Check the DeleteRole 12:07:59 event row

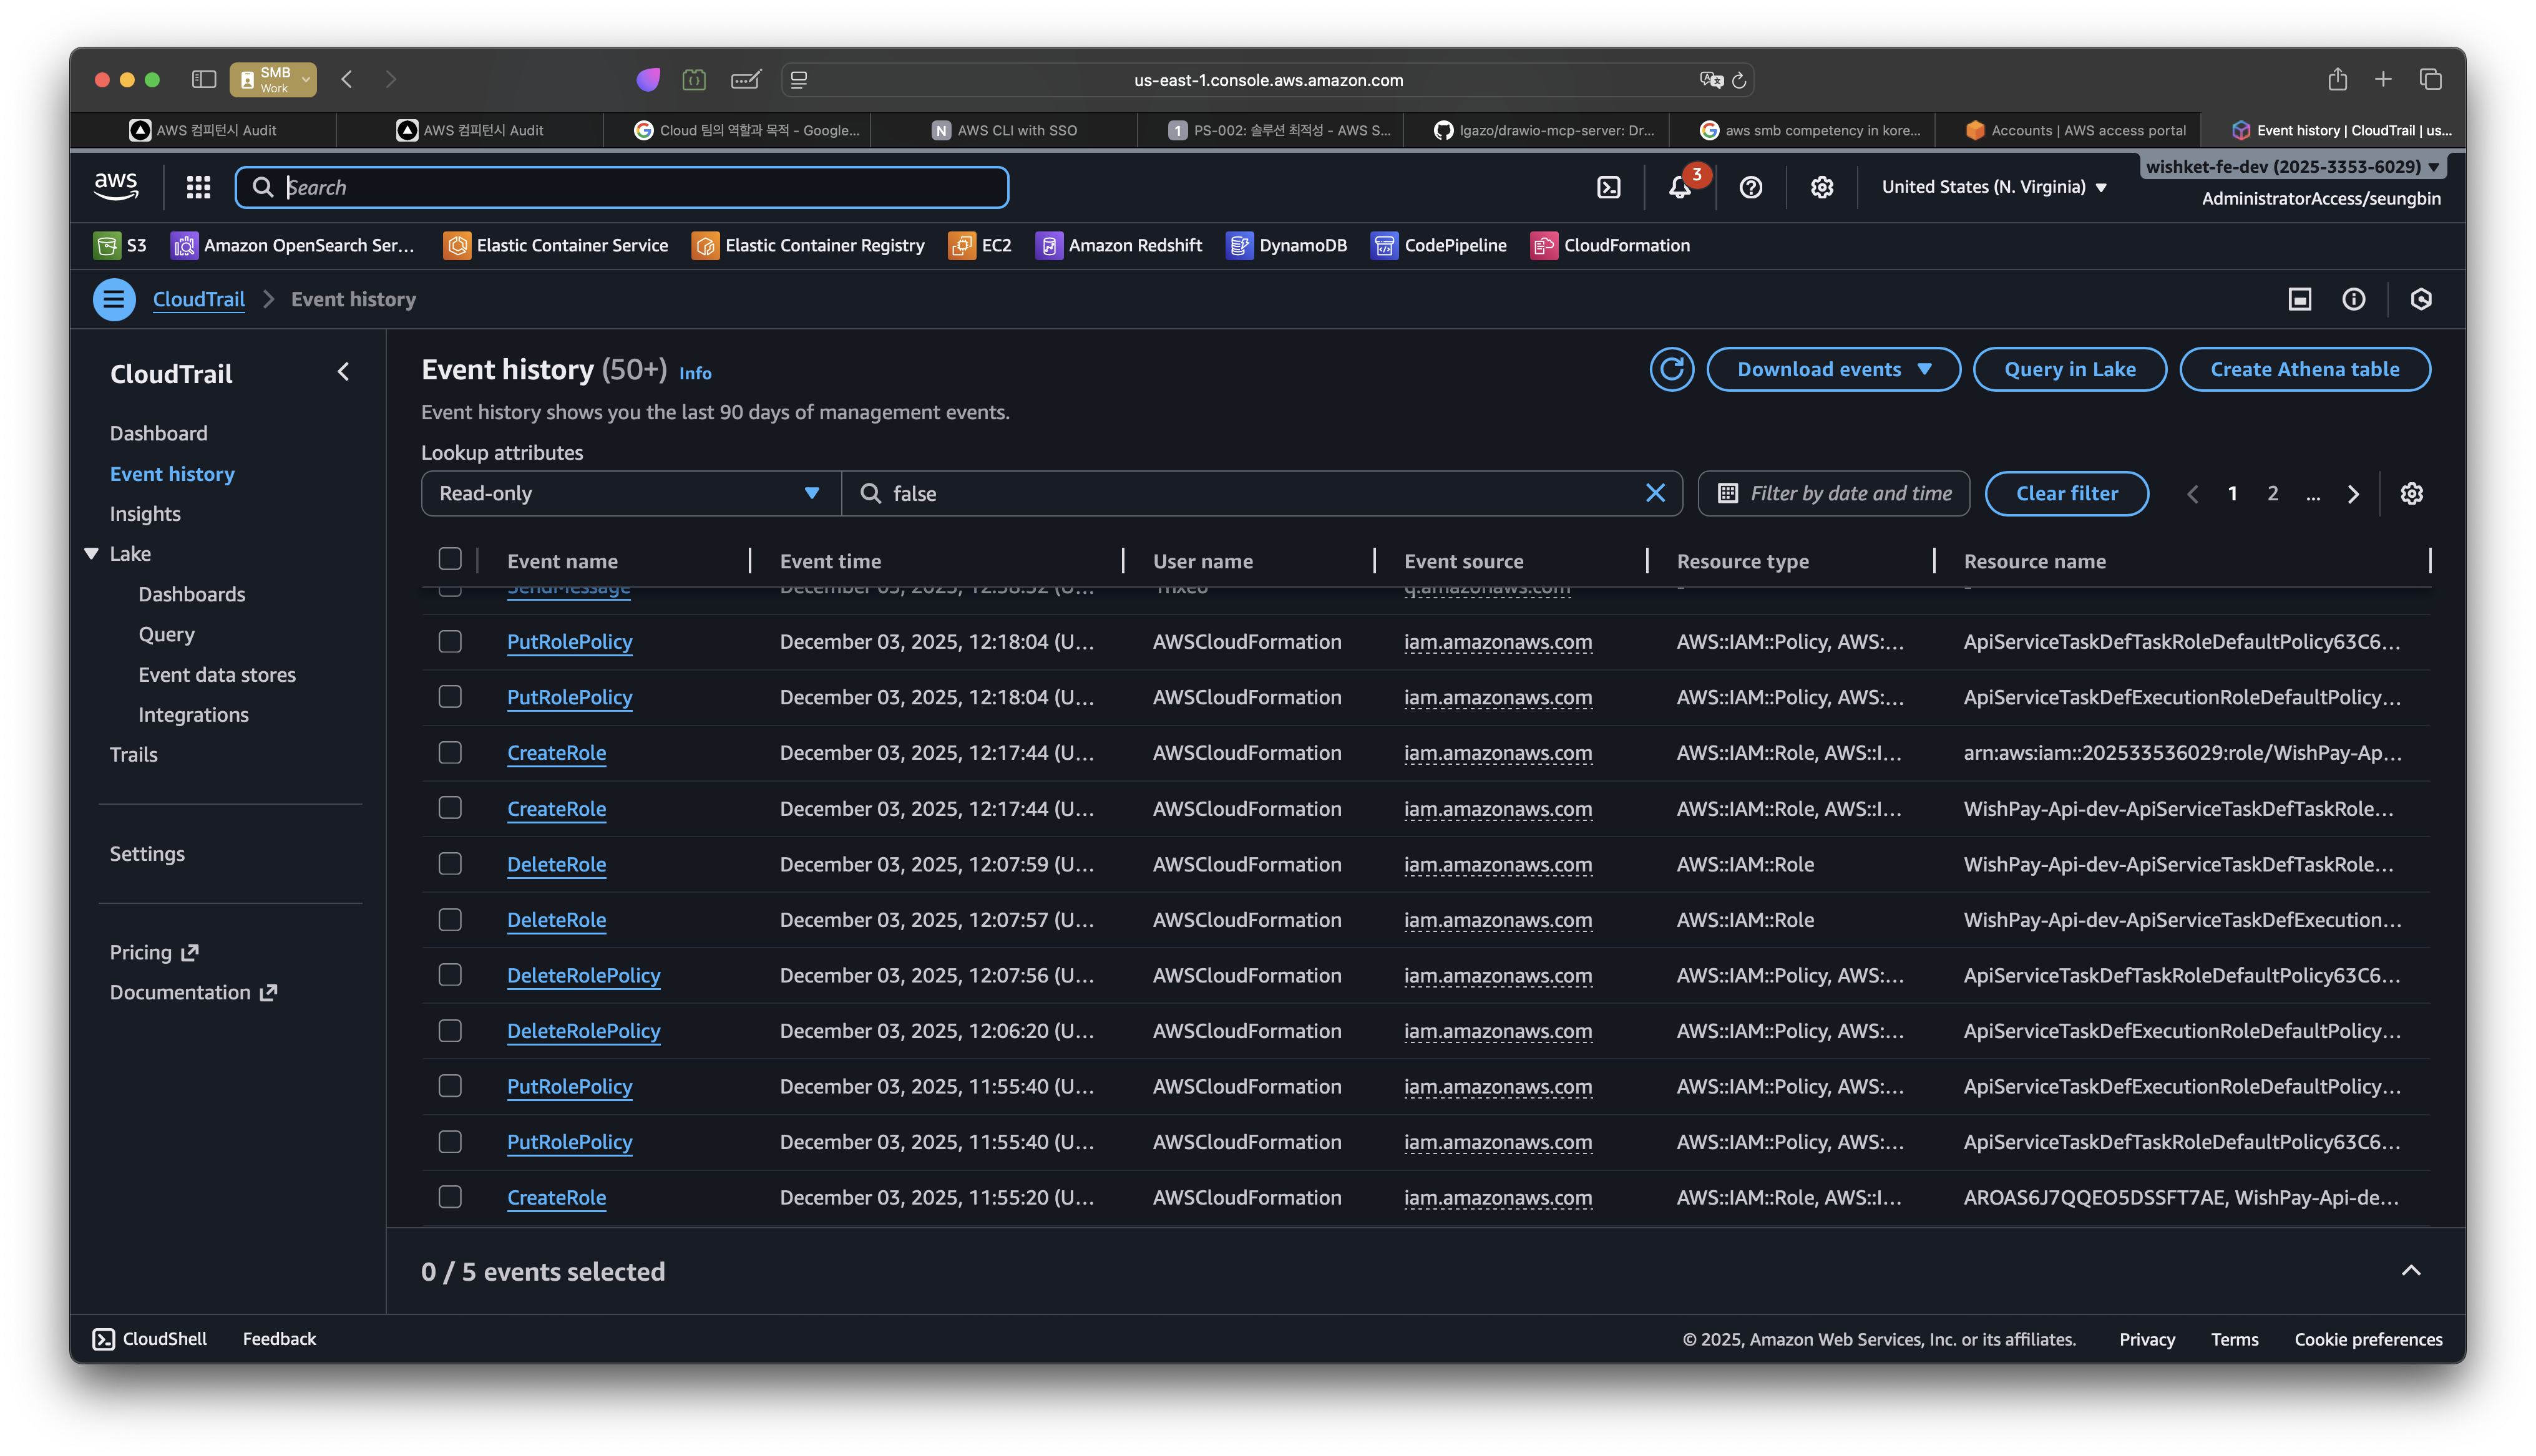tap(450, 863)
